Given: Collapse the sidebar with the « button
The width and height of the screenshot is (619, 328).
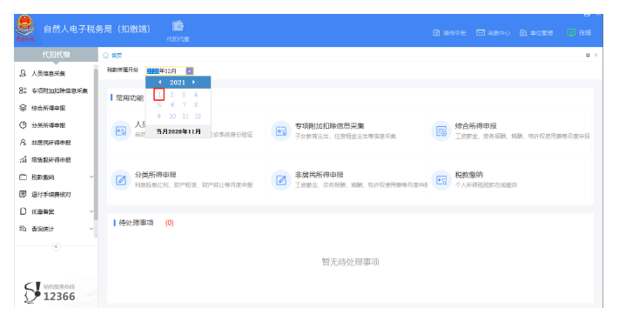Looking at the screenshot, I should tap(56, 247).
